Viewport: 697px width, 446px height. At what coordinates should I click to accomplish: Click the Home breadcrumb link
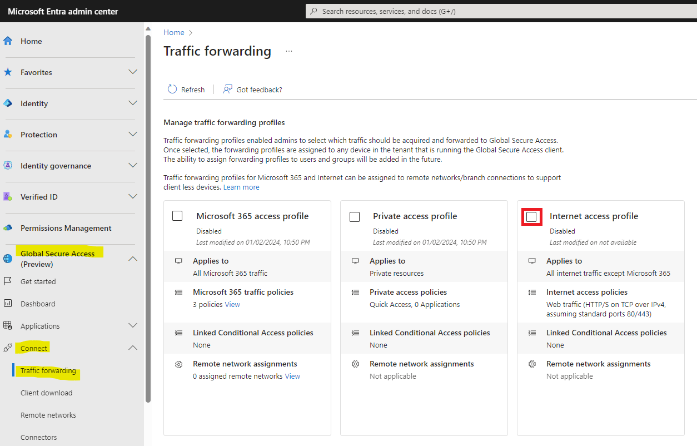[x=174, y=32]
